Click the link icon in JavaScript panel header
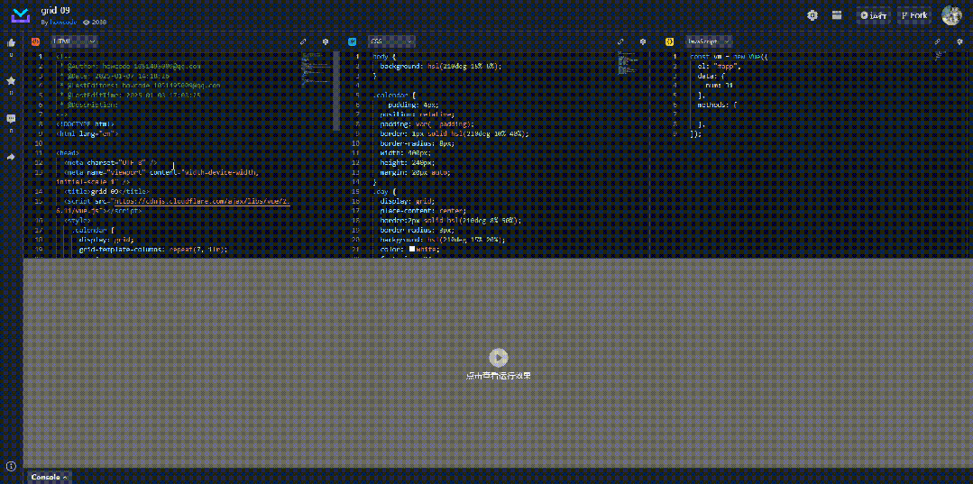 tap(938, 41)
